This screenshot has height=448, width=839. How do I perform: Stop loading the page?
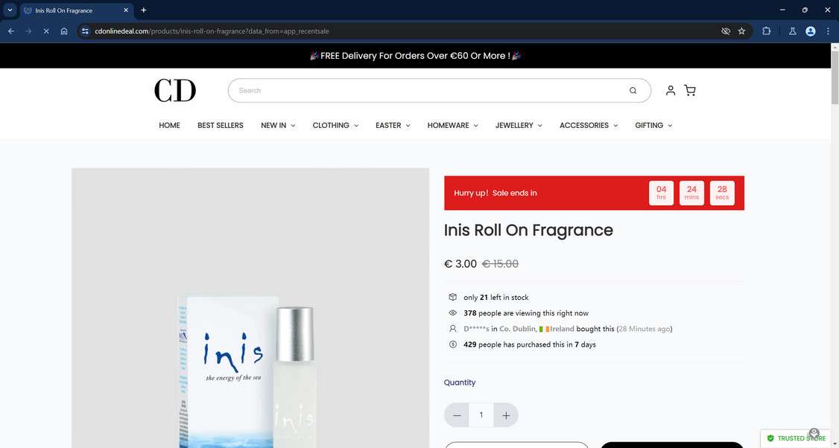click(46, 31)
